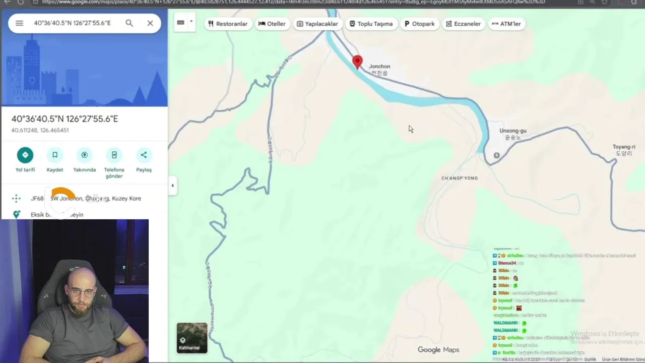Click the keyboard input tool icon
The height and width of the screenshot is (363, 645).
coord(180,23)
